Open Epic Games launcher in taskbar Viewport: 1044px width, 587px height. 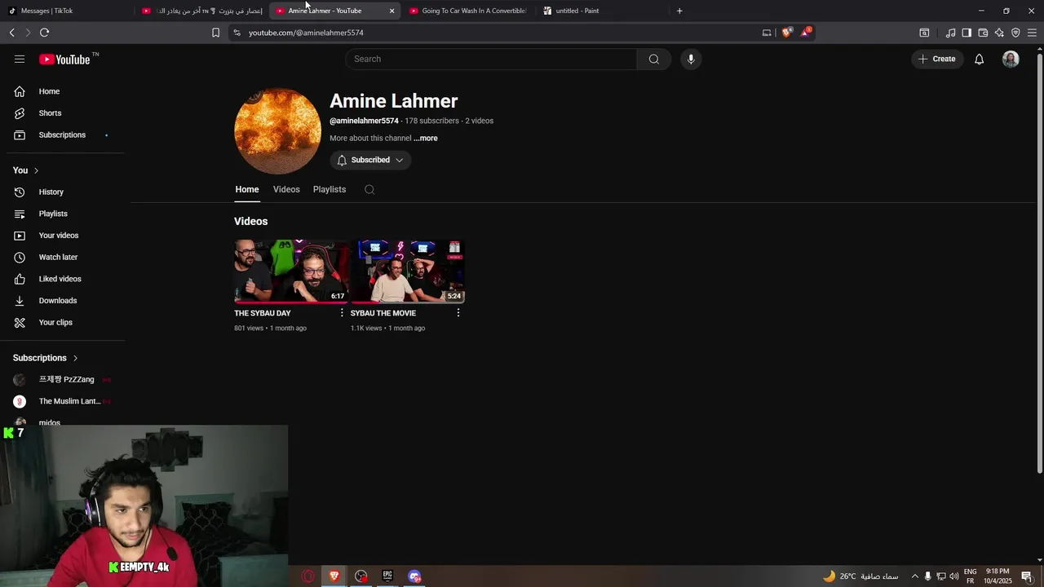click(x=387, y=576)
